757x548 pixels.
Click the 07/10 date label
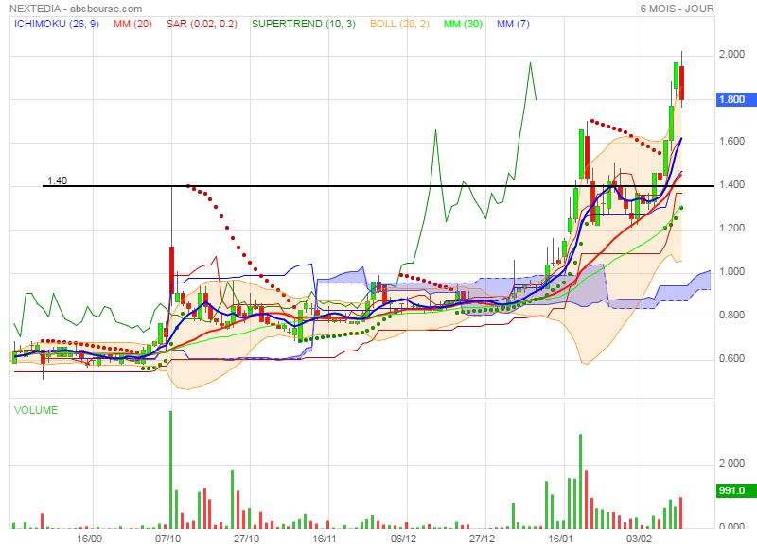(168, 539)
